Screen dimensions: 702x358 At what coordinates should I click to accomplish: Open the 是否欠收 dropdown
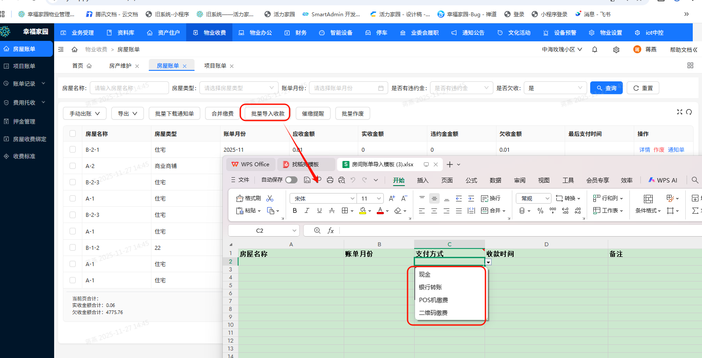click(555, 88)
